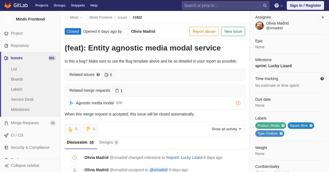Click Sign in / Register button
329x172 pixels.
305,5
